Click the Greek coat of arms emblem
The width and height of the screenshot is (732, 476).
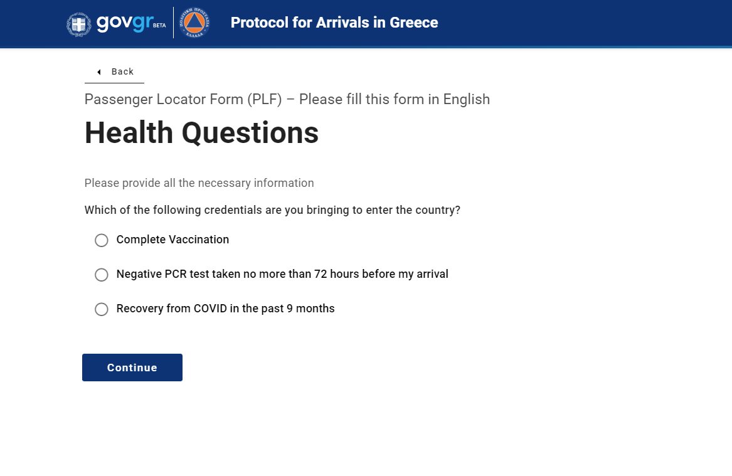point(78,24)
